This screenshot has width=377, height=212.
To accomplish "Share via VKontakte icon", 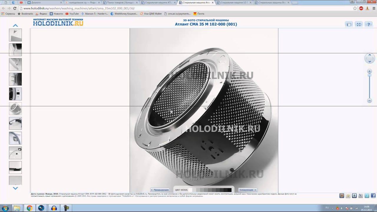I will [354, 196].
